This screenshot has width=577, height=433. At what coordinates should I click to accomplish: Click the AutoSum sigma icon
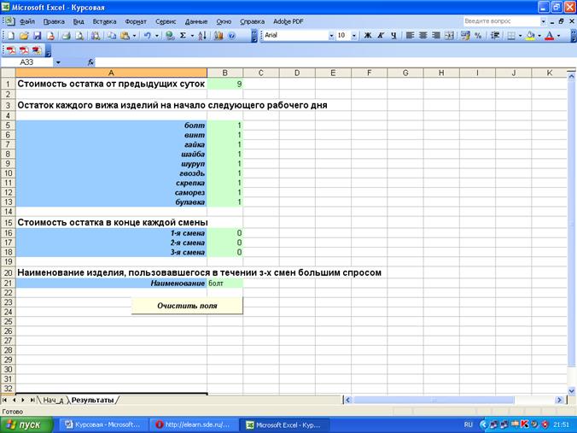(184, 36)
